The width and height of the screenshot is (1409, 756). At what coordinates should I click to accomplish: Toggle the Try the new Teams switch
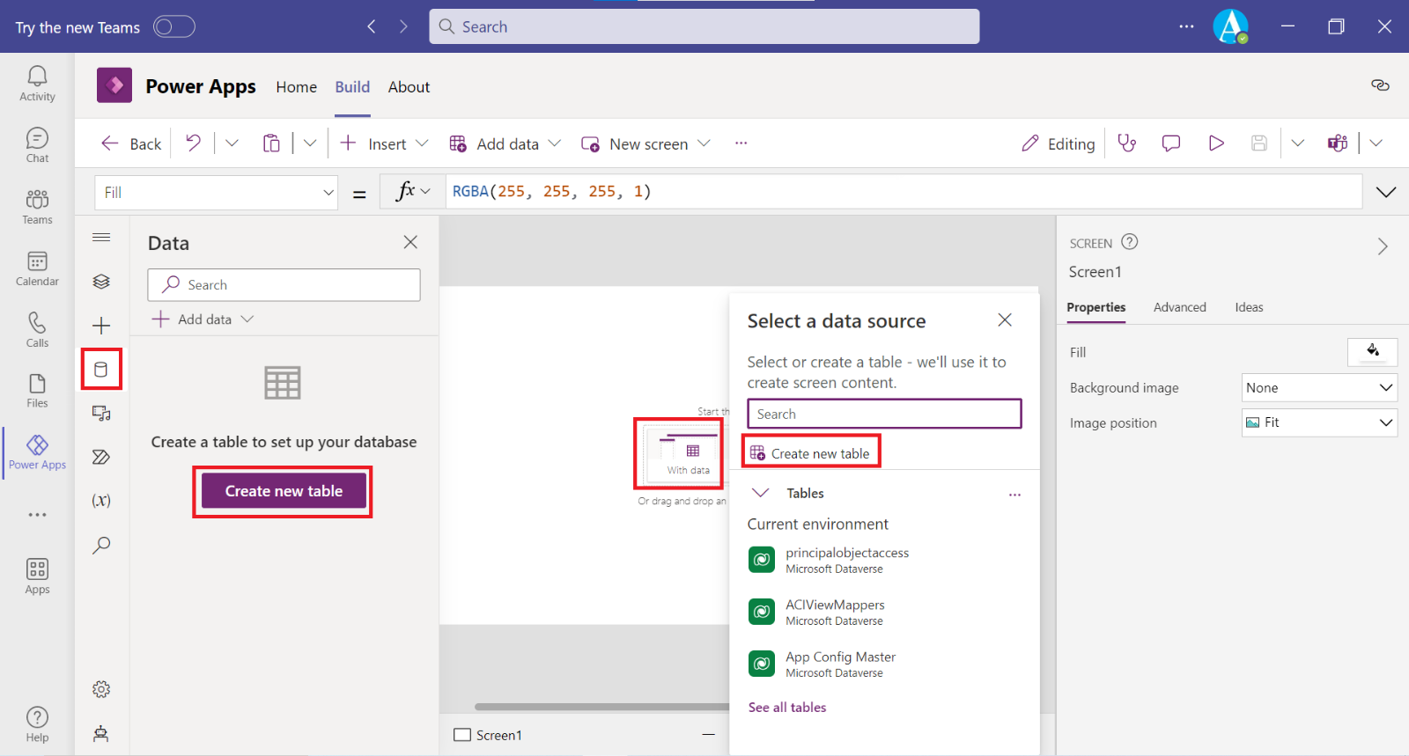coord(173,27)
